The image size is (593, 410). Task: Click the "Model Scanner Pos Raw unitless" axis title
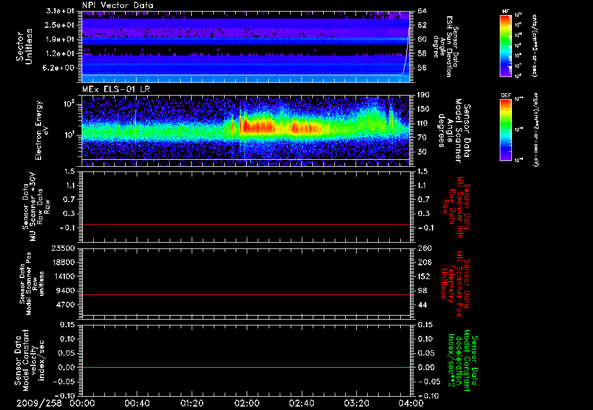click(32, 284)
